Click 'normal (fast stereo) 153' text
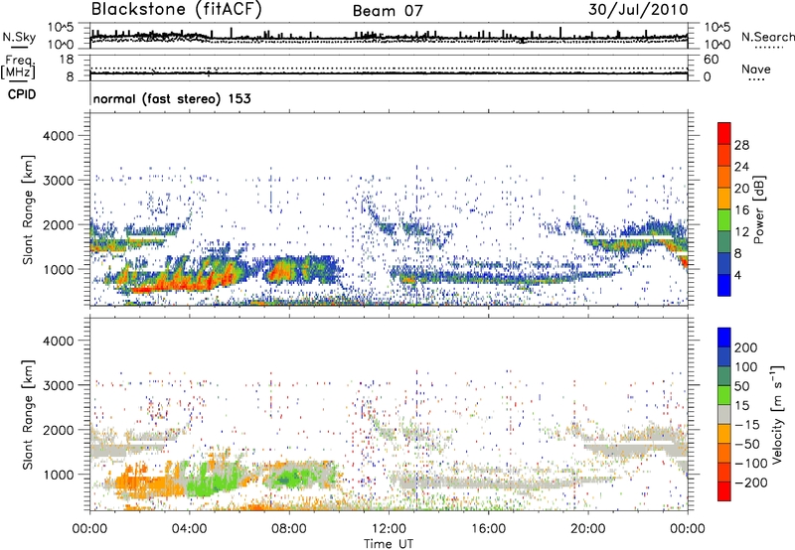The image size is (795, 550). click(x=172, y=99)
